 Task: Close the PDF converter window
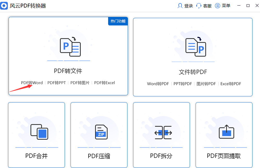(257, 6)
